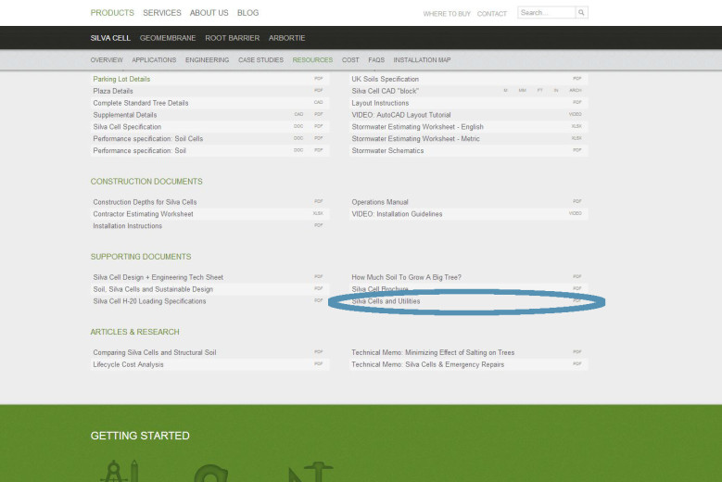The height and width of the screenshot is (482, 722).
Task: Open UK Soils Specification link
Action: point(386,79)
